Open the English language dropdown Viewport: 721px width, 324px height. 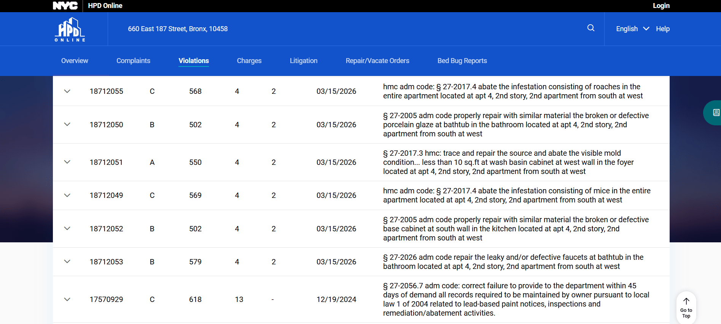tap(632, 29)
